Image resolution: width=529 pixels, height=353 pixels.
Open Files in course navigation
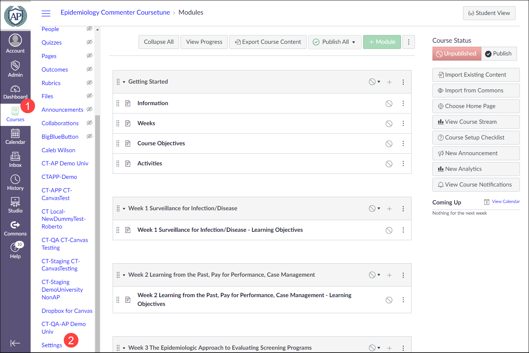pos(47,96)
